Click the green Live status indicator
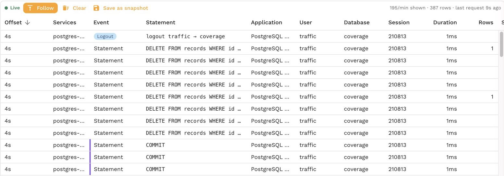Viewport: 504px width, 176px height. click(12, 8)
